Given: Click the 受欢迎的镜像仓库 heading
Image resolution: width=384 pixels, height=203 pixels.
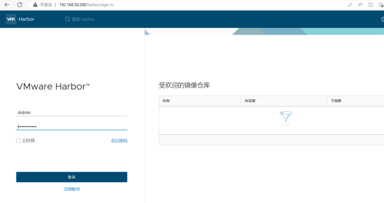Looking at the screenshot, I should pos(184,85).
